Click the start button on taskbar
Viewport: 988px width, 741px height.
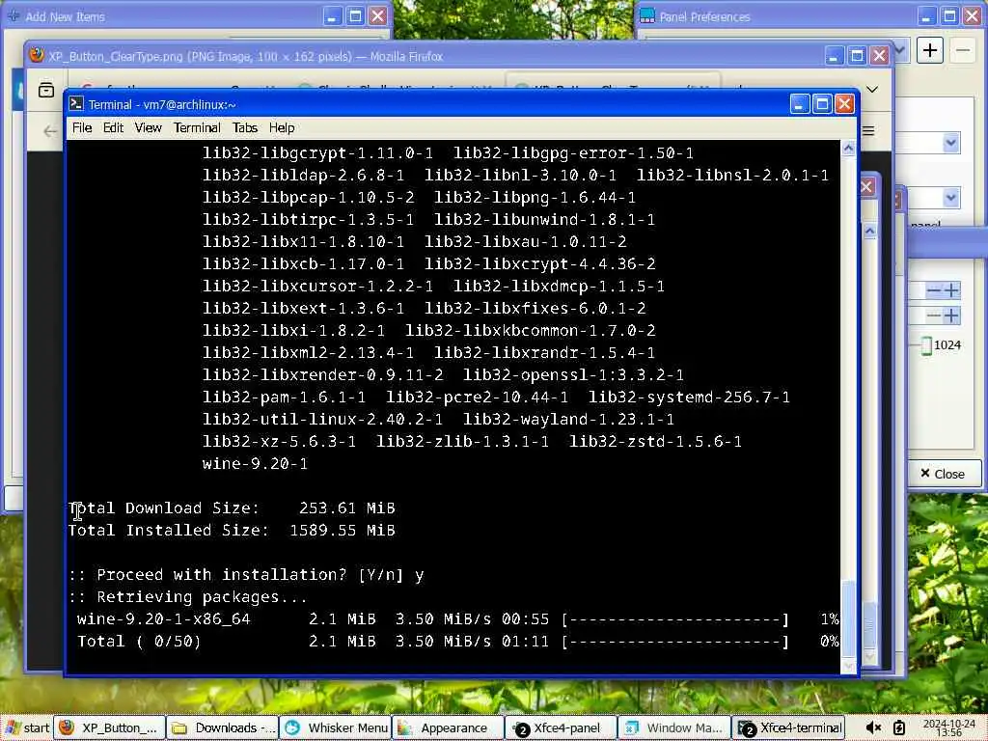26,727
